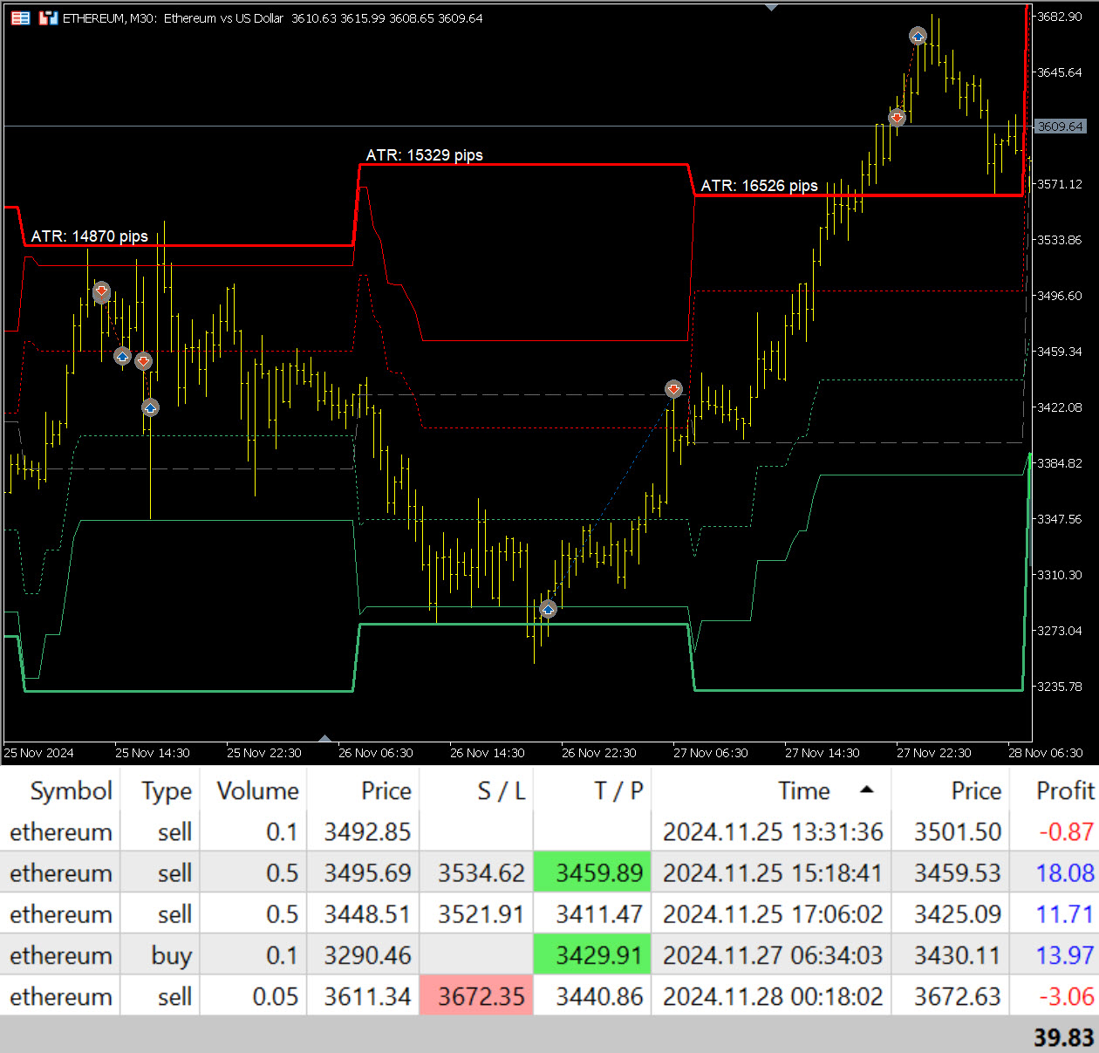The image size is (1099, 1053).
Task: Click the green T/P cell 3459.89
Action: 592,872
